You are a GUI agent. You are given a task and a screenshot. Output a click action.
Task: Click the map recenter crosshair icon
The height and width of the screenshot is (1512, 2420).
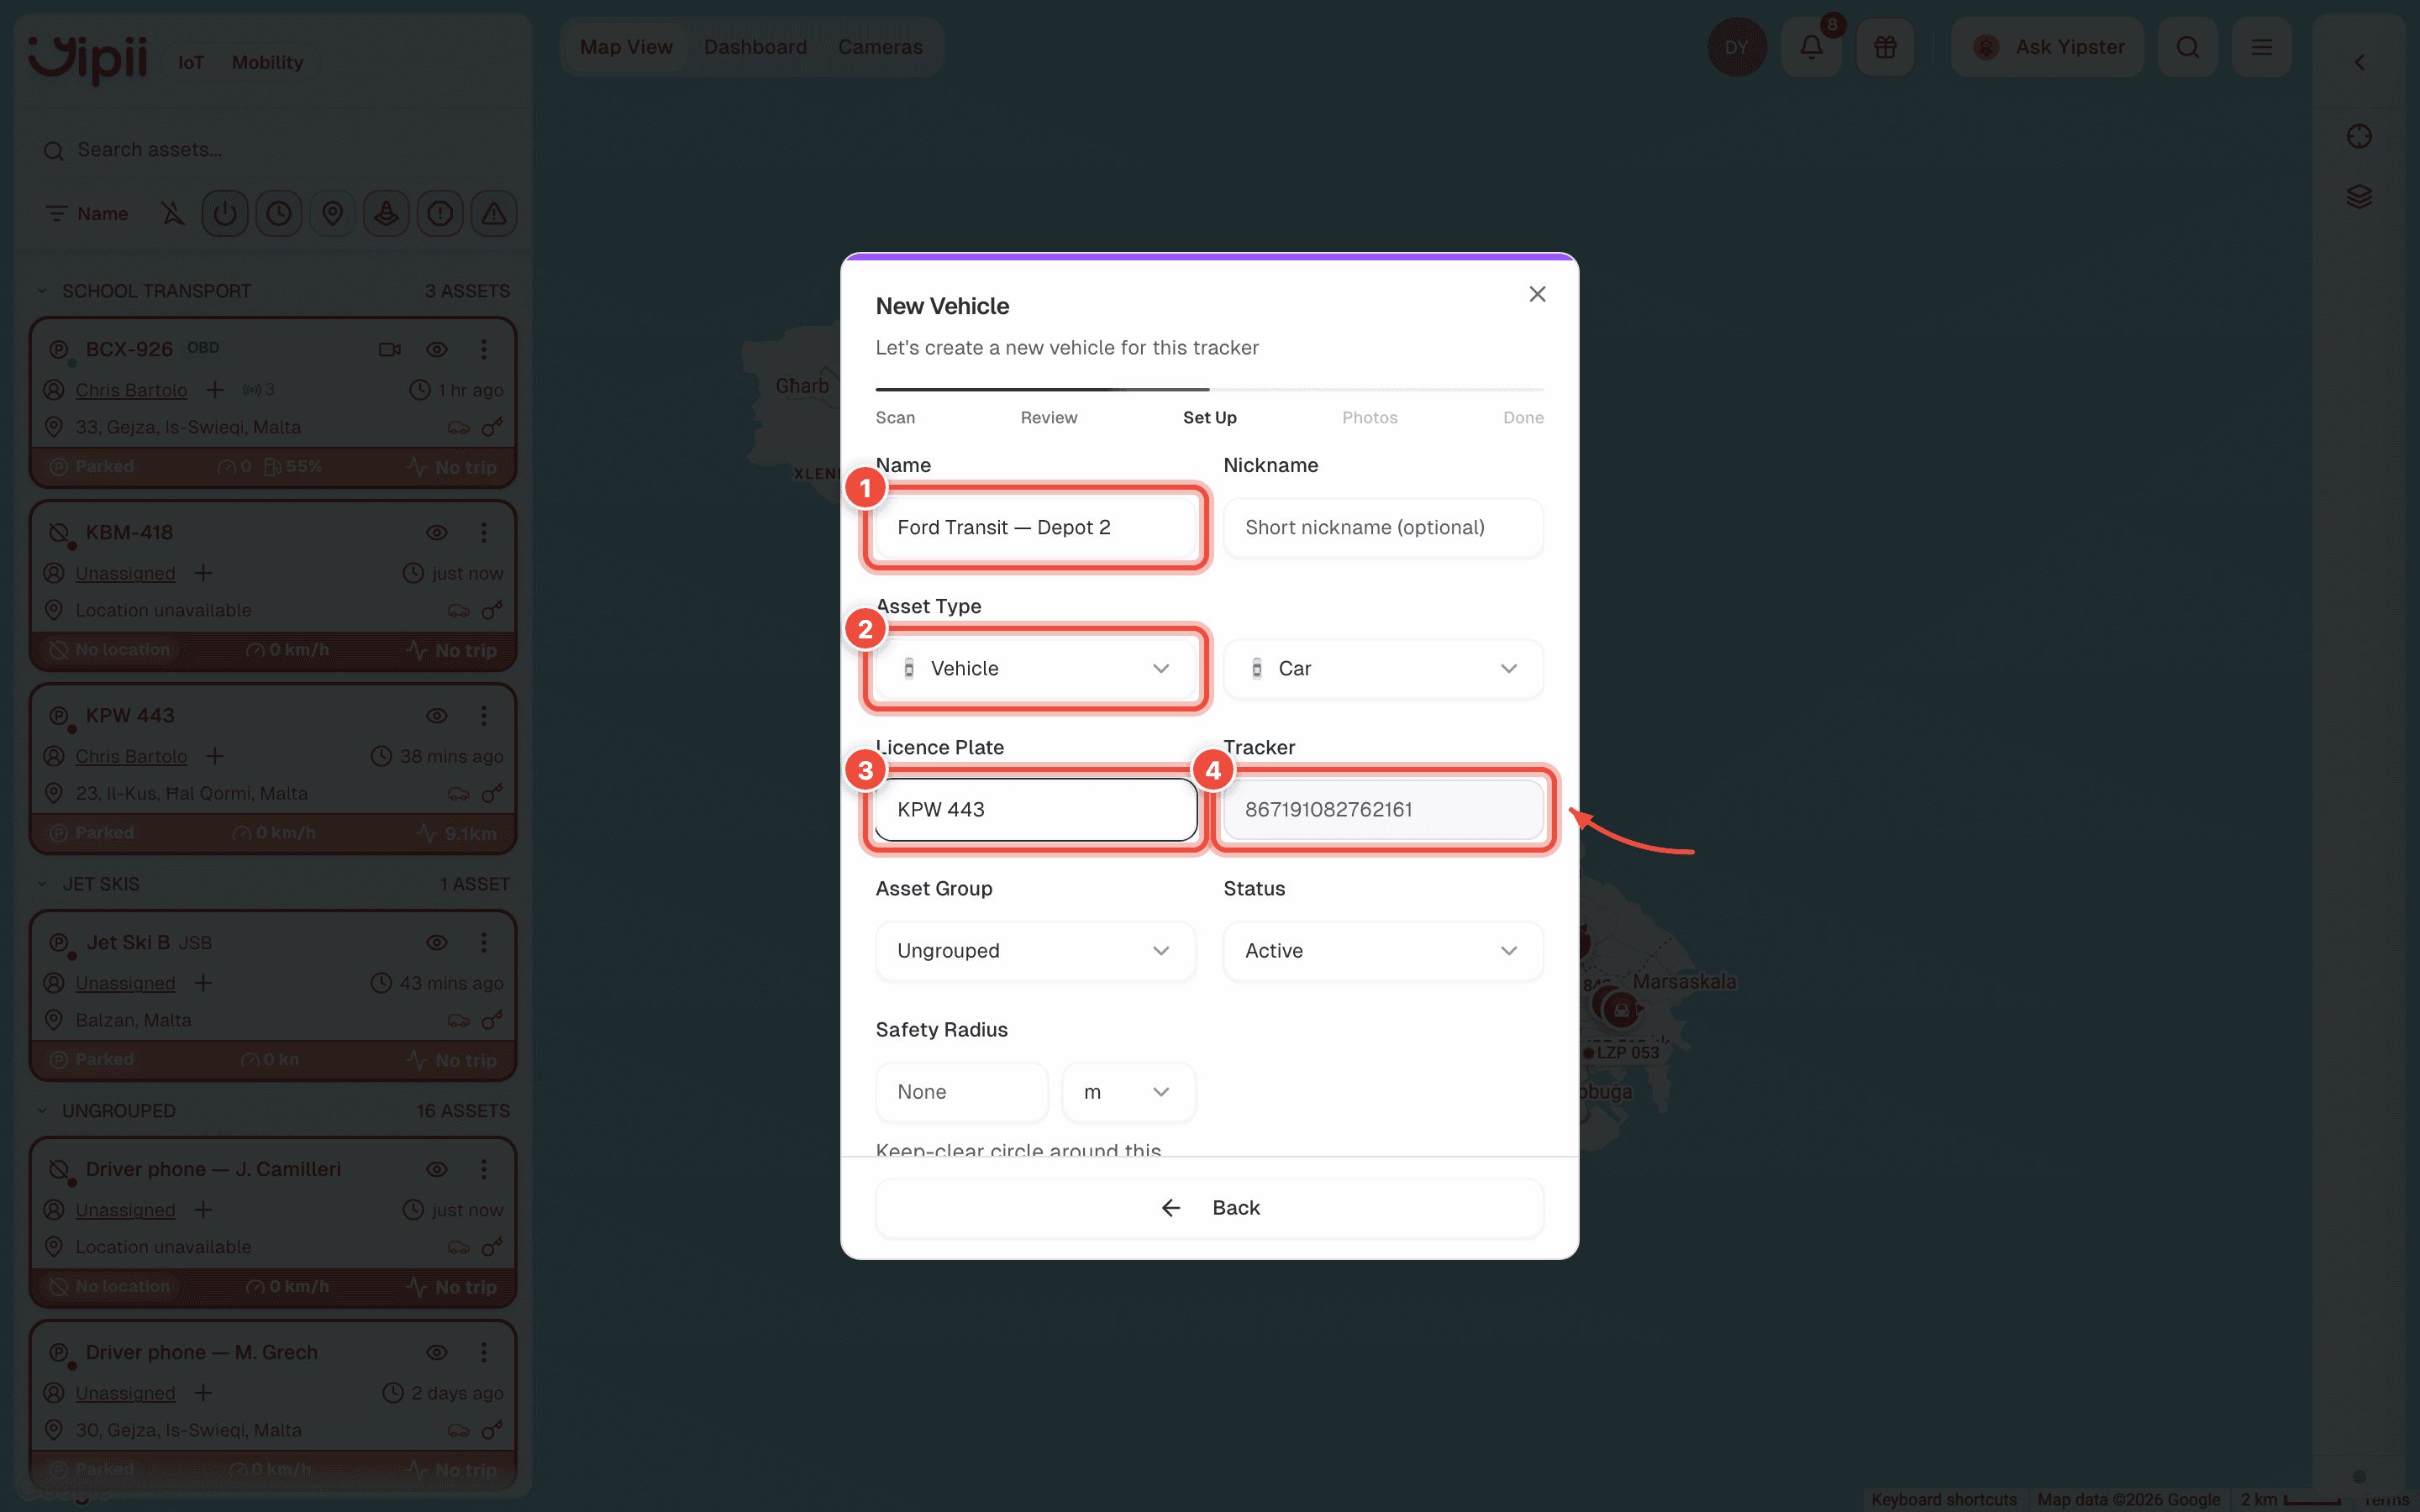(x=2359, y=136)
